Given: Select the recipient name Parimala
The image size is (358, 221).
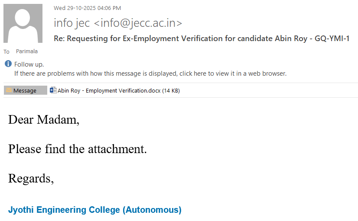Looking at the screenshot, I should click(27, 51).
